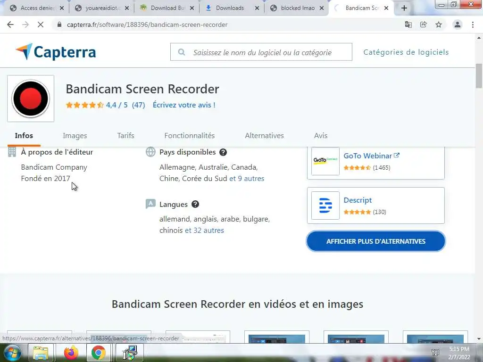Viewport: 483px width, 362px height.
Task: Expand 'et 9 autres' countries link
Action: (247, 179)
